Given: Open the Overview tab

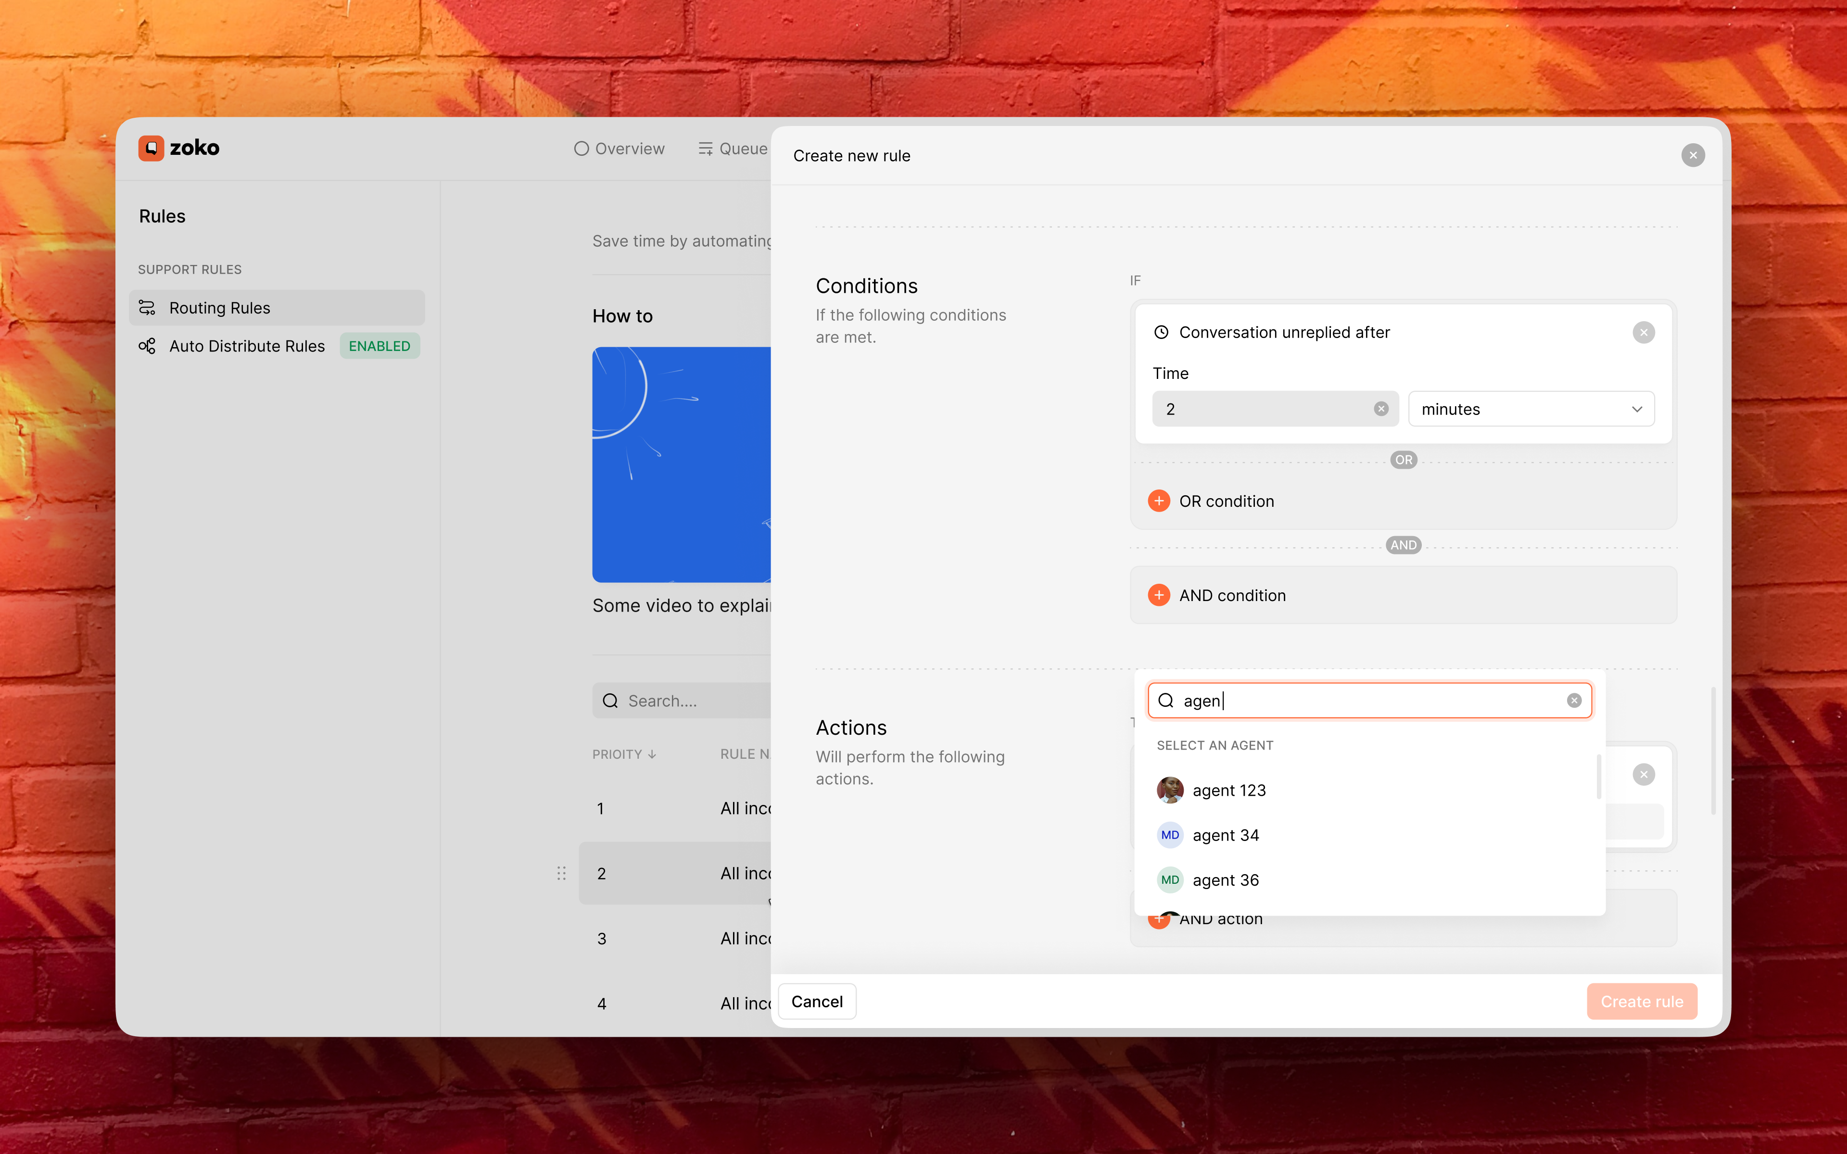Looking at the screenshot, I should pos(619,149).
